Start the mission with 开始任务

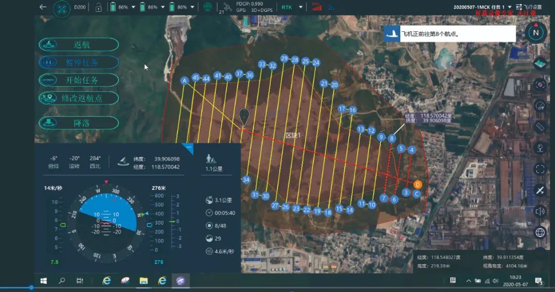(79, 80)
